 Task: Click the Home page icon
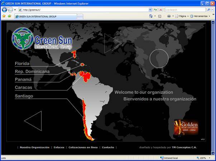tap(151, 16)
